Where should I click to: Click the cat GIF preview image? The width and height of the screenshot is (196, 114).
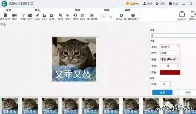(74, 59)
